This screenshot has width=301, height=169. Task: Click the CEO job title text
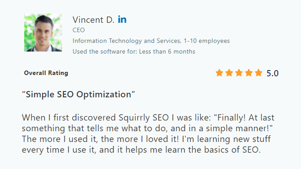[x=79, y=30]
